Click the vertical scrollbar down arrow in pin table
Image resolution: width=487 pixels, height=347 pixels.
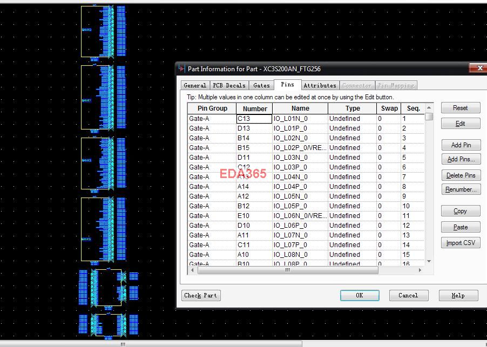[x=429, y=261]
